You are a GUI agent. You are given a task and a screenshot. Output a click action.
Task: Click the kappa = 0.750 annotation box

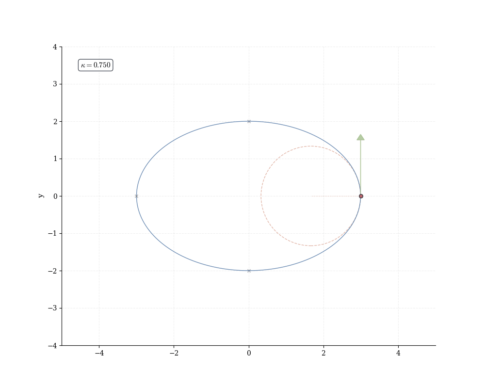(96, 65)
